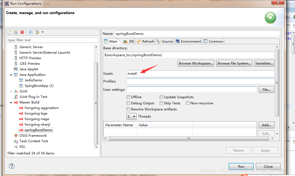Viewport: 295px width, 176px height.
Task: Click the help question mark icon
Action: coord(11,166)
